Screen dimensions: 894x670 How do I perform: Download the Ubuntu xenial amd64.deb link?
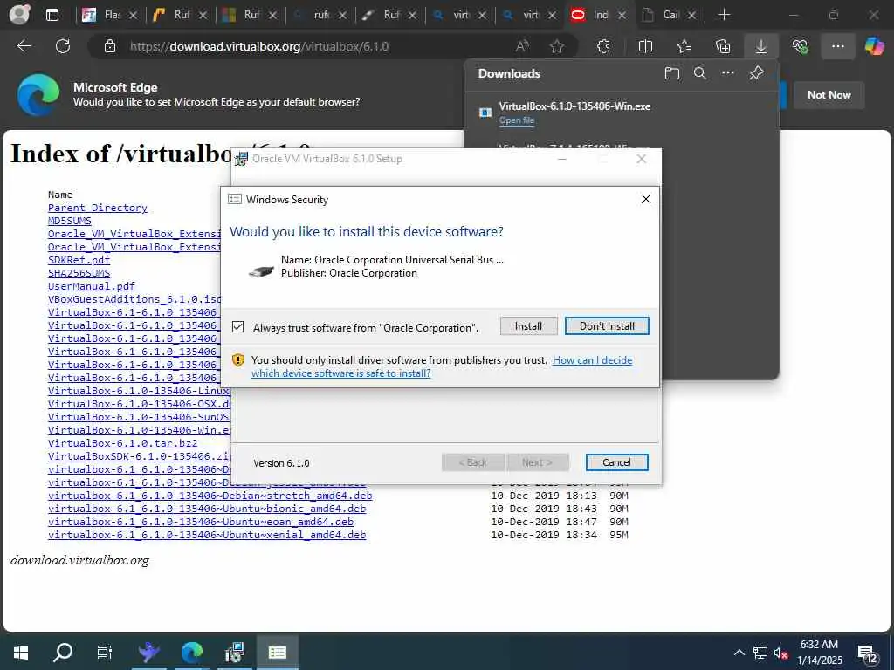(x=207, y=535)
